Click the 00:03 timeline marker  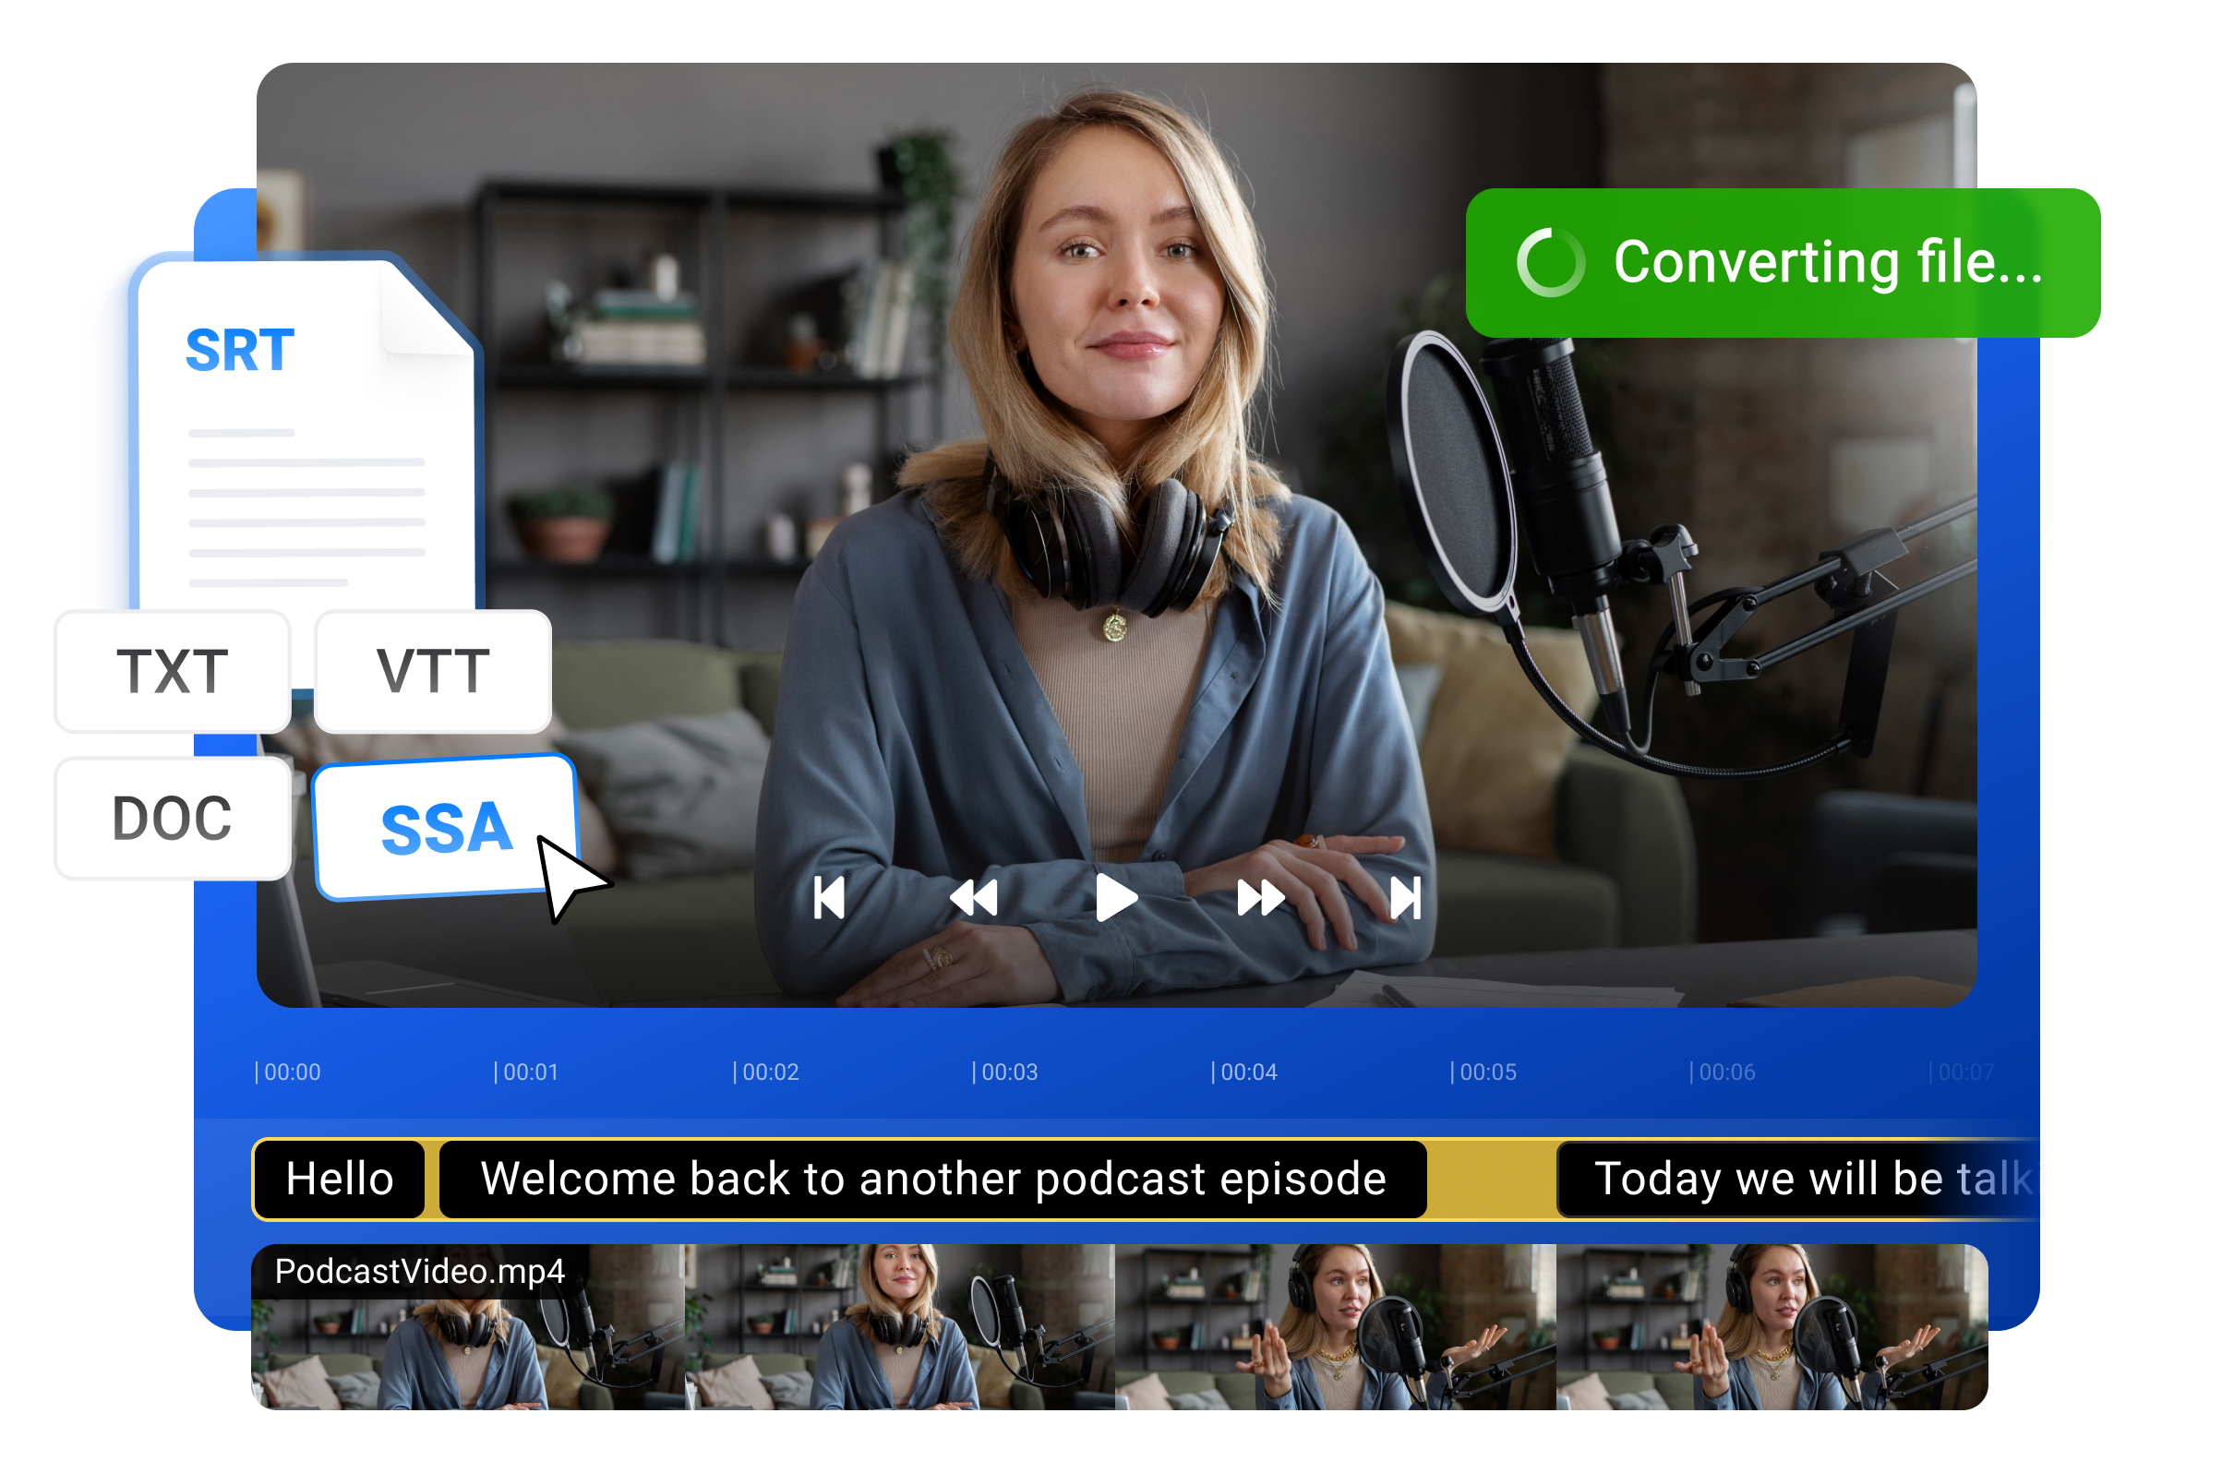pyautogui.click(x=1008, y=1071)
